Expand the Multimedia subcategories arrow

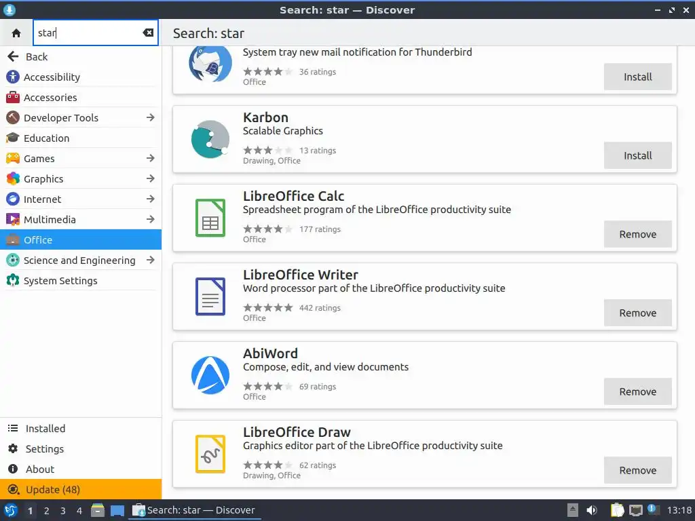[150, 219]
